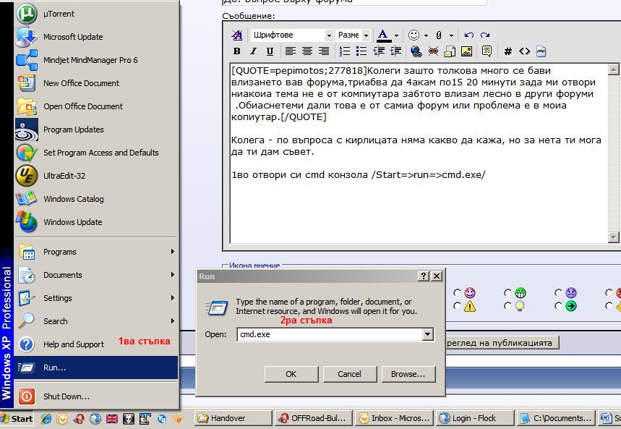Redo the last edit in message editor
Viewport: 621px width, 429px height.
[485, 35]
